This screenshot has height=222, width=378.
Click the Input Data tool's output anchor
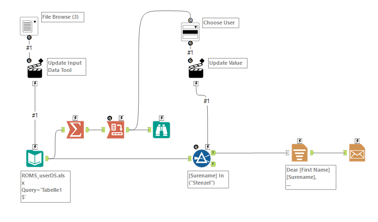(47, 158)
